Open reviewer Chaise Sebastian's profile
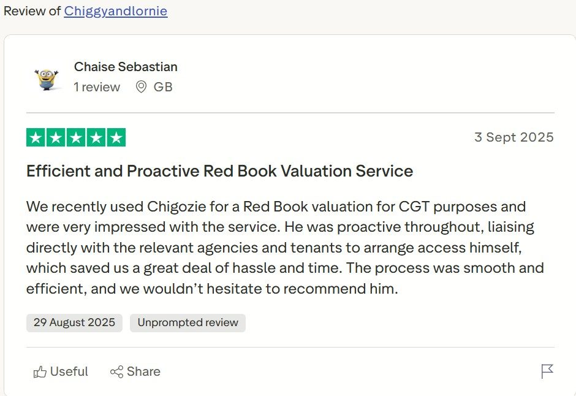The height and width of the screenshot is (396, 576). click(x=126, y=66)
